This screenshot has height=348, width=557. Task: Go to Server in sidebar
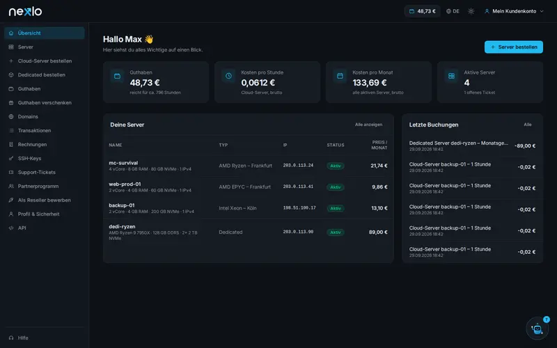(45, 47)
